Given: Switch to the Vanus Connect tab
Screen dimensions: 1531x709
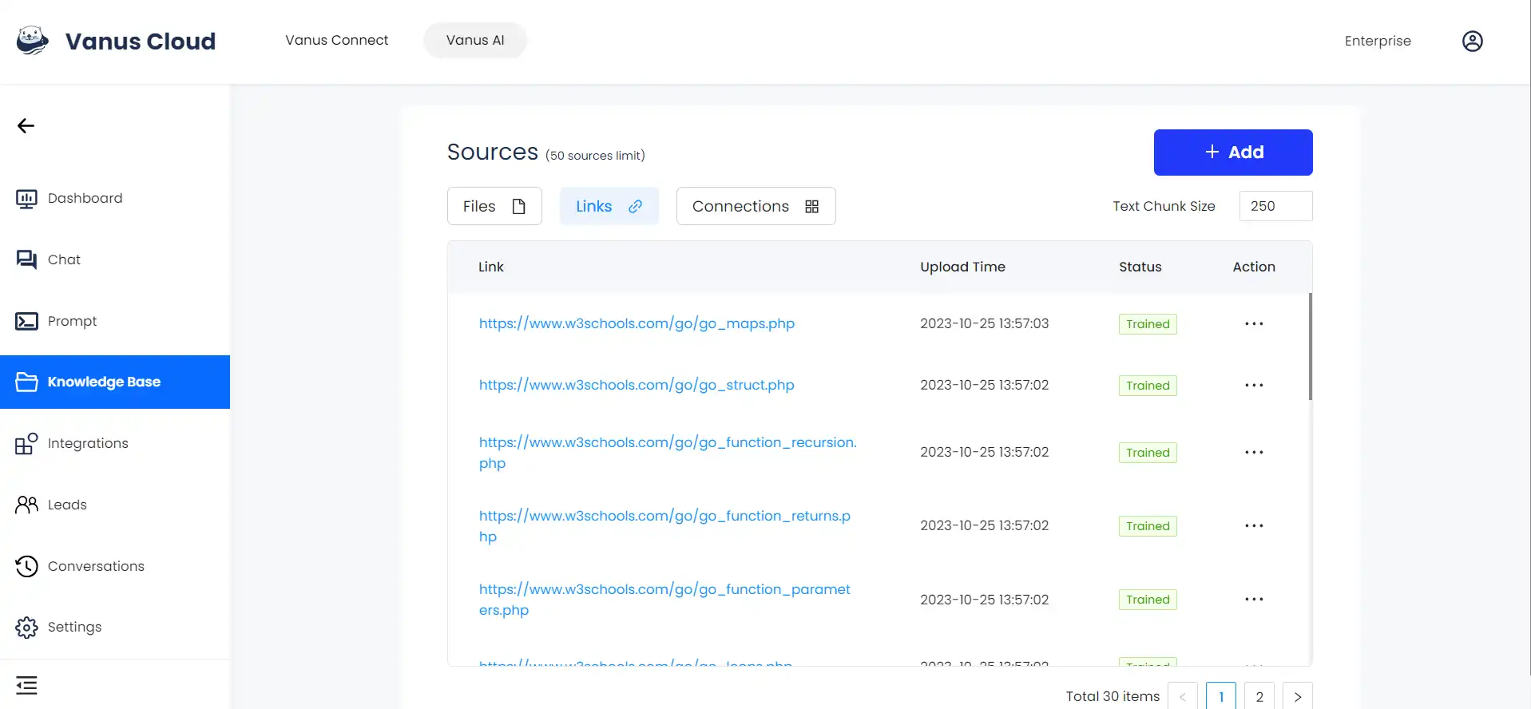Looking at the screenshot, I should point(337,40).
